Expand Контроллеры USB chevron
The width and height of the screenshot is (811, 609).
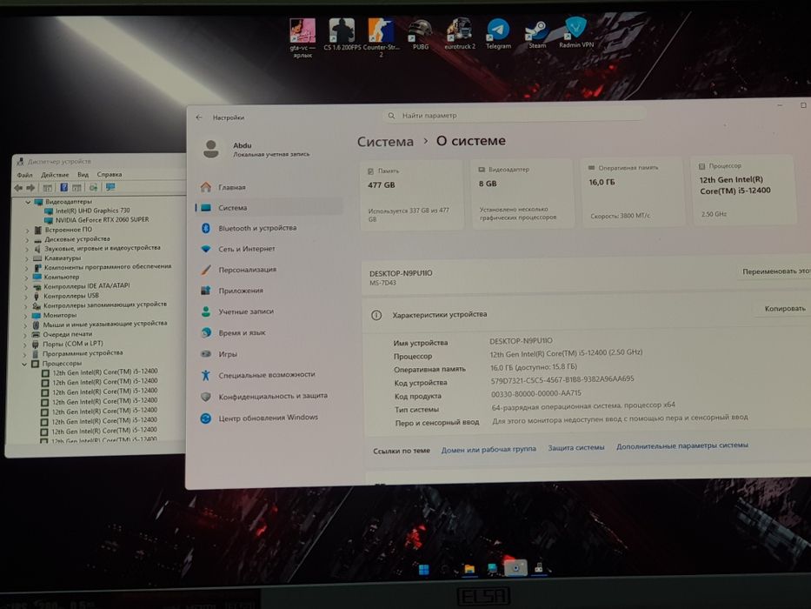point(26,297)
